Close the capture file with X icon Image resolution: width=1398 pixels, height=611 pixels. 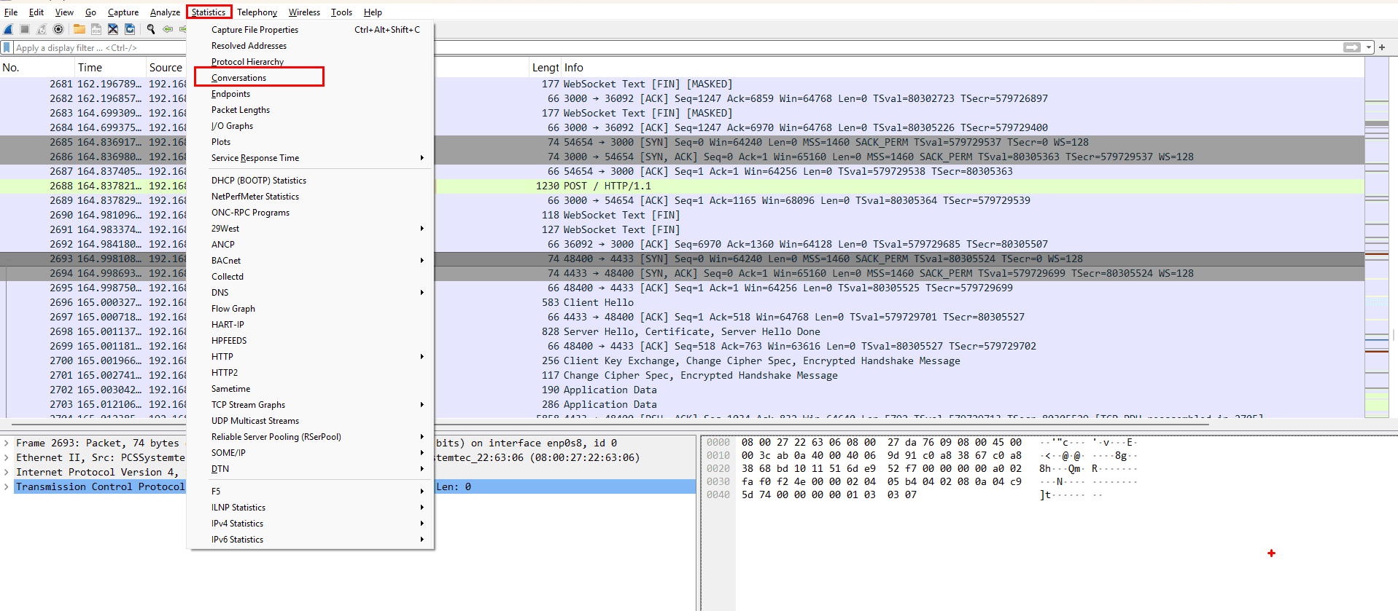113,29
